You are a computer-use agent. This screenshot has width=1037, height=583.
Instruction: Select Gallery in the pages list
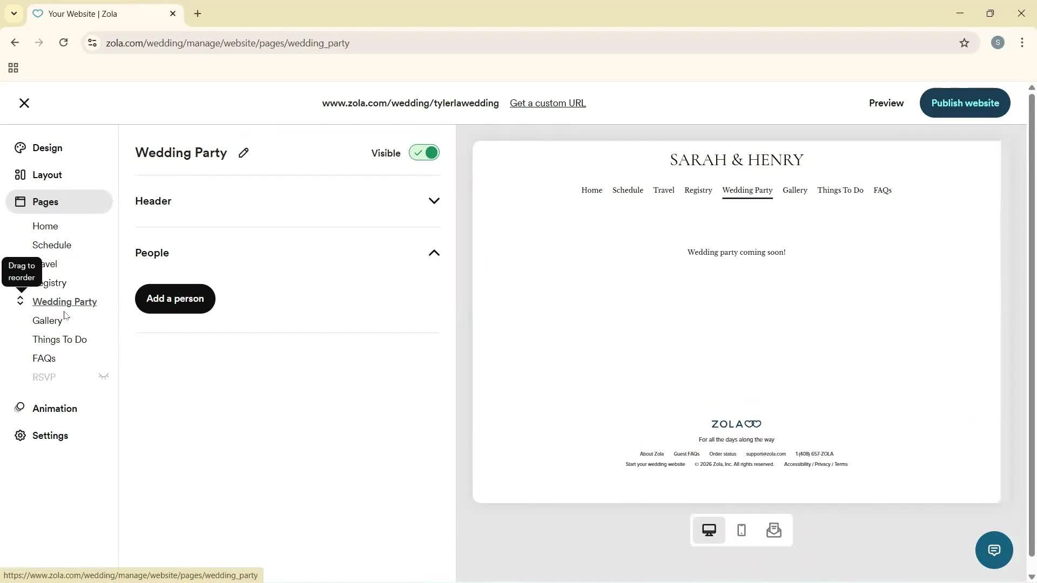click(48, 320)
